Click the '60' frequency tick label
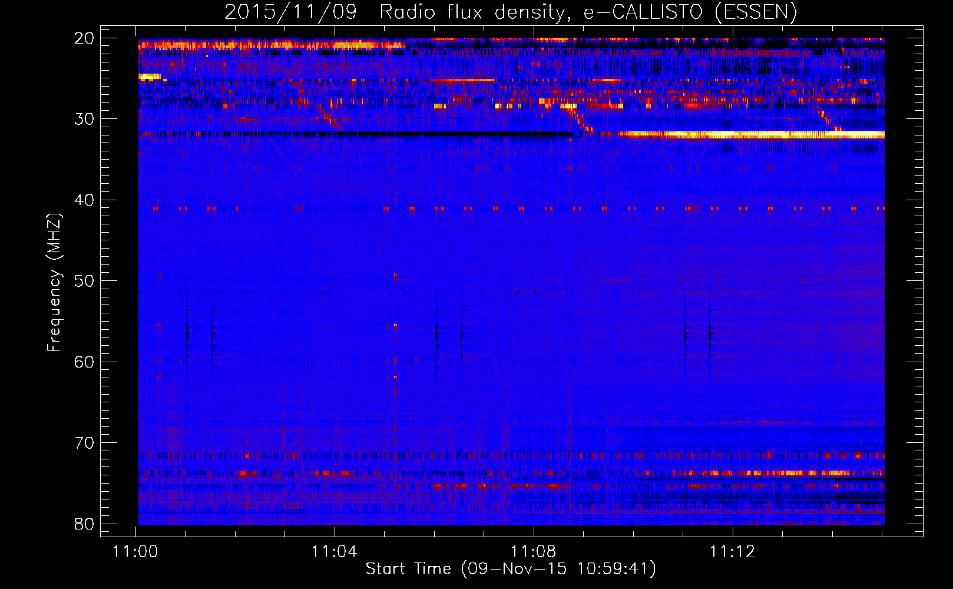Viewport: 953px width, 589px height. (x=85, y=362)
